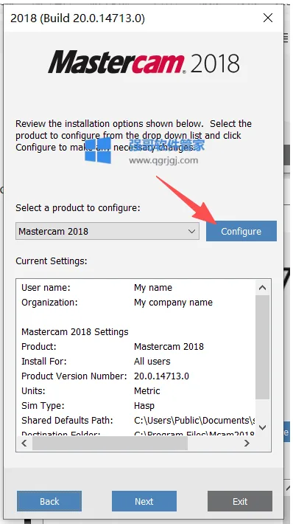Click the 'Hasp' Sim Type value
Image resolution: width=293 pixels, height=524 pixels.
[144, 405]
